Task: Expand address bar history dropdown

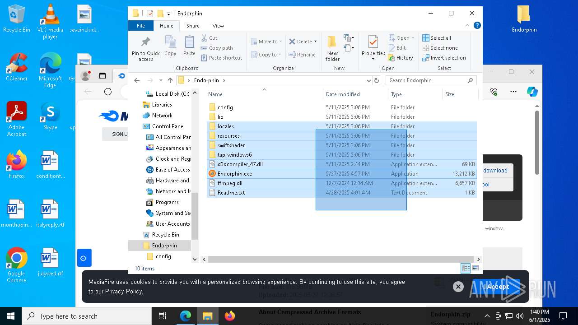Action: coord(369,80)
